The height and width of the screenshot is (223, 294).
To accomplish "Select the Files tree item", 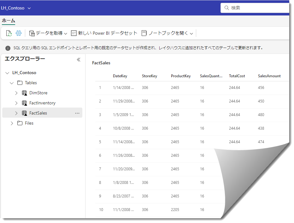I will pyautogui.click(x=29, y=123).
